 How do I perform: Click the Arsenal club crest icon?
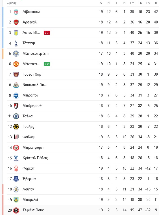(16, 22)
